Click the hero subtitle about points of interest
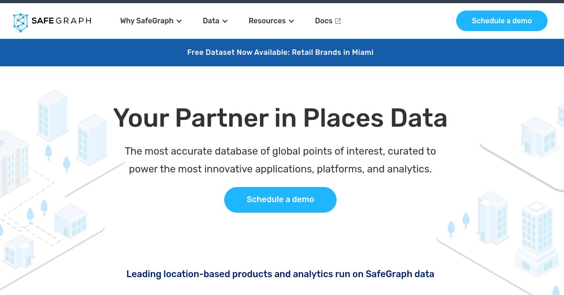564x295 pixels. tap(280, 160)
